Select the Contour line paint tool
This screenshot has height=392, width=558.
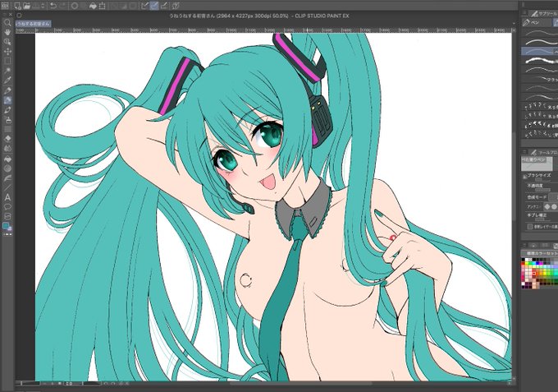pyautogui.click(x=7, y=178)
